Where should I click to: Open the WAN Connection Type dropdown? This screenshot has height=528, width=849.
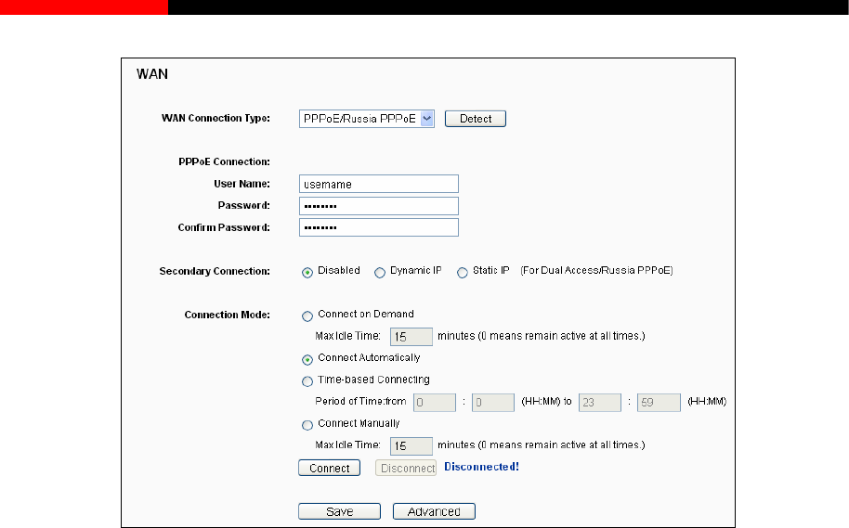(367, 119)
